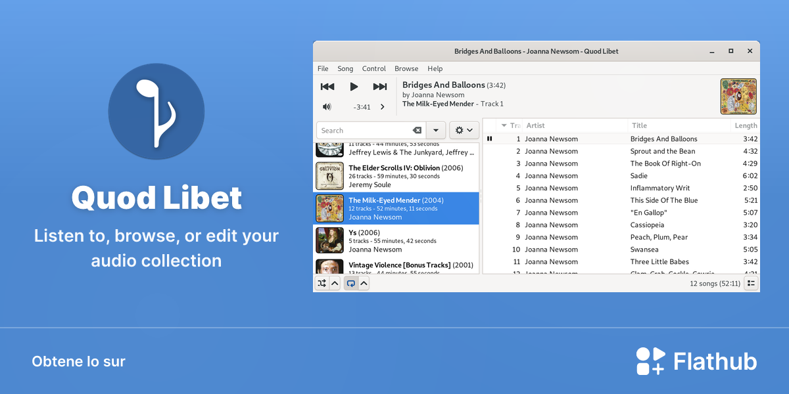The height and width of the screenshot is (394, 789).
Task: Click the '12 songs (52:11)' status text
Action: pos(715,284)
